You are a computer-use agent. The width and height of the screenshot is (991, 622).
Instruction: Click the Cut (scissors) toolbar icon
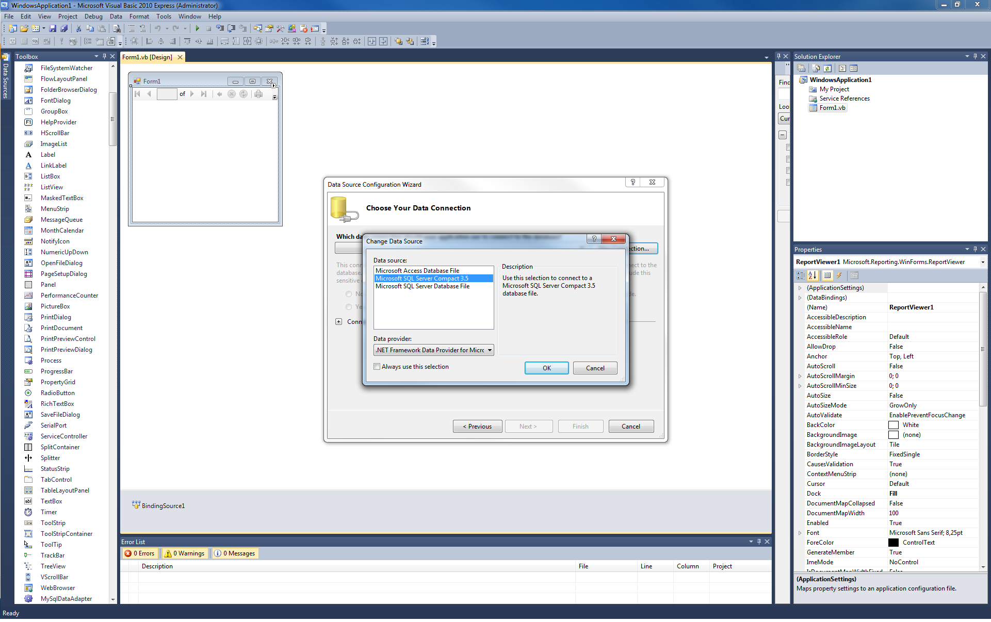(x=79, y=28)
